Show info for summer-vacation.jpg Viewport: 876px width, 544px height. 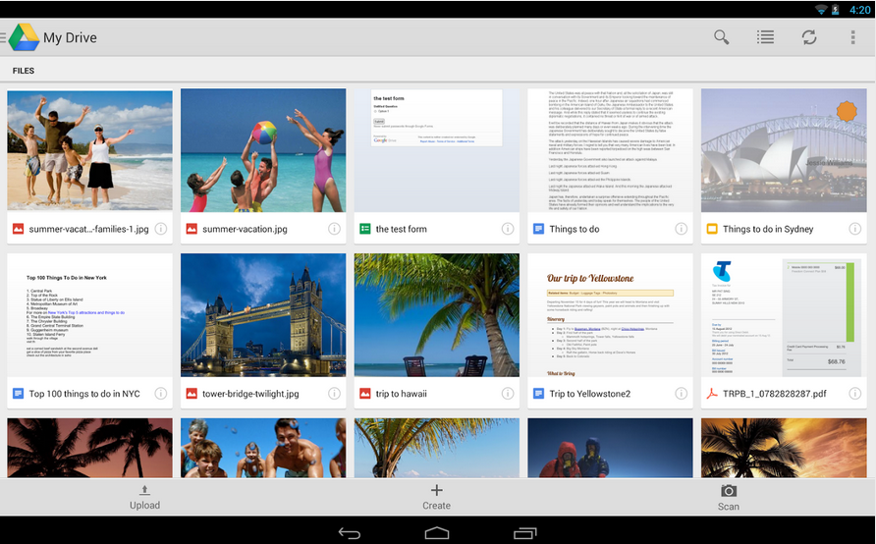coord(334,229)
